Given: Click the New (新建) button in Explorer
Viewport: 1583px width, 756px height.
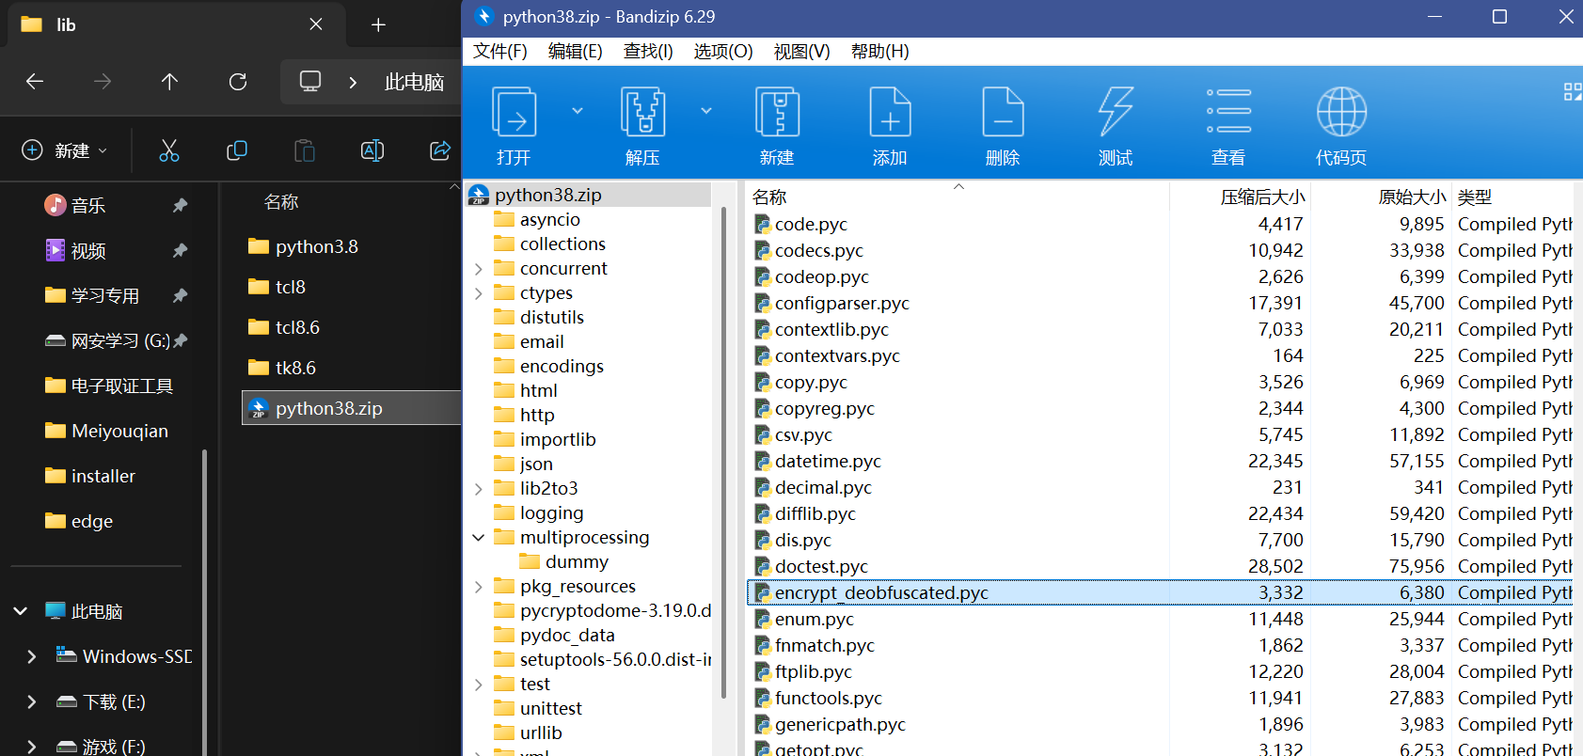Looking at the screenshot, I should point(64,150).
